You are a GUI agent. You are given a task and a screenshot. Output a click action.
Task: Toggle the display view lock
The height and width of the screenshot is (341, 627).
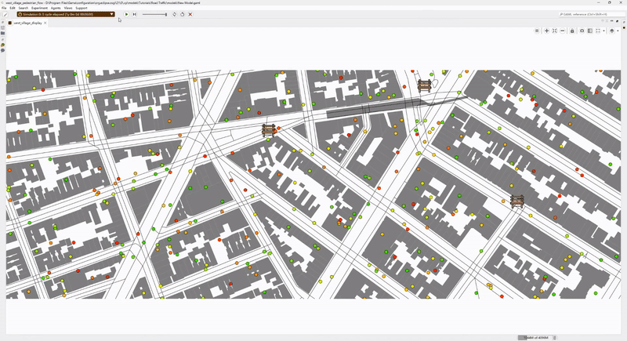[572, 31]
